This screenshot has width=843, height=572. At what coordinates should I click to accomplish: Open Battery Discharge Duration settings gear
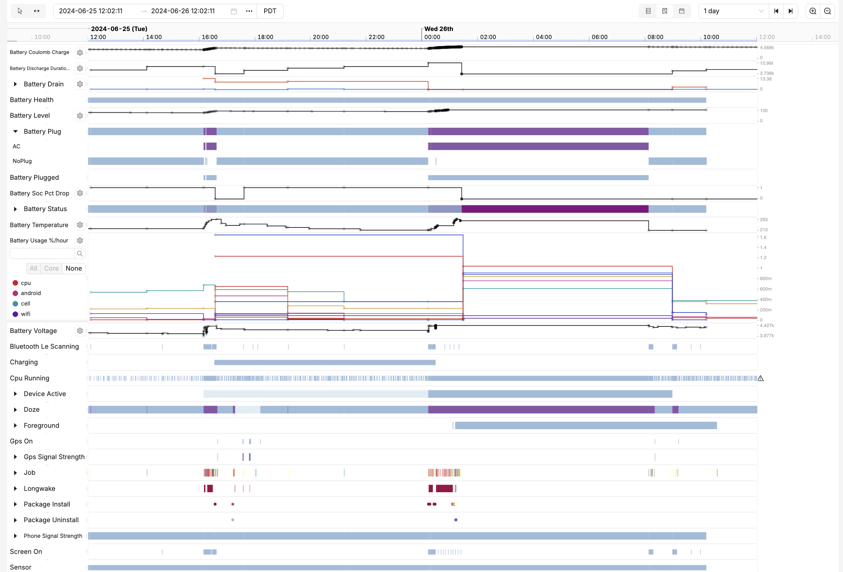pos(80,68)
